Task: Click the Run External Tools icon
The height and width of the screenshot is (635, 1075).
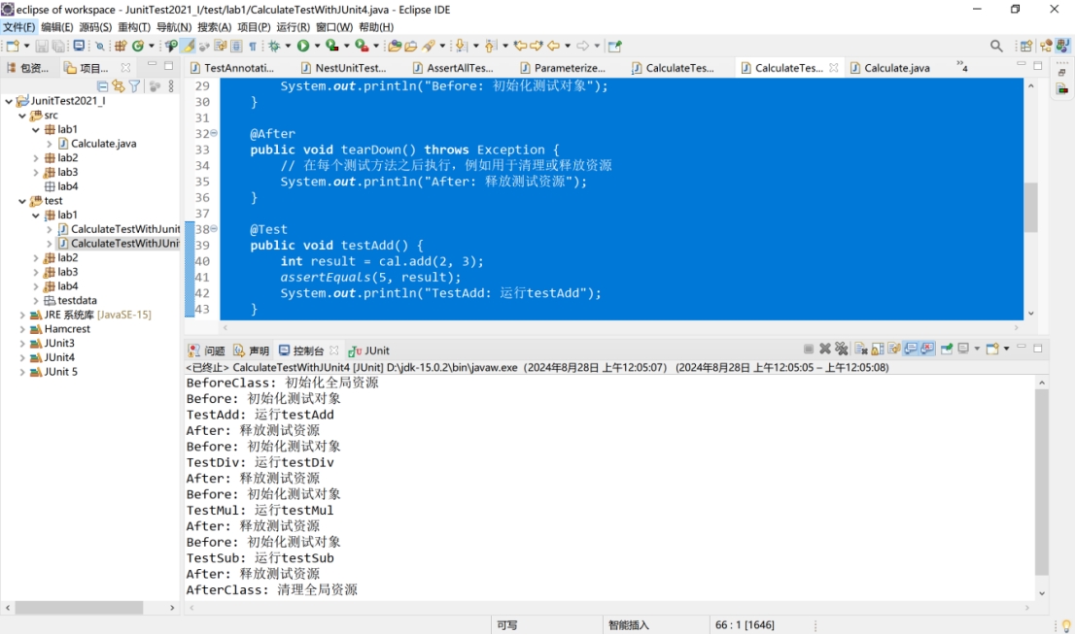Action: coord(362,46)
